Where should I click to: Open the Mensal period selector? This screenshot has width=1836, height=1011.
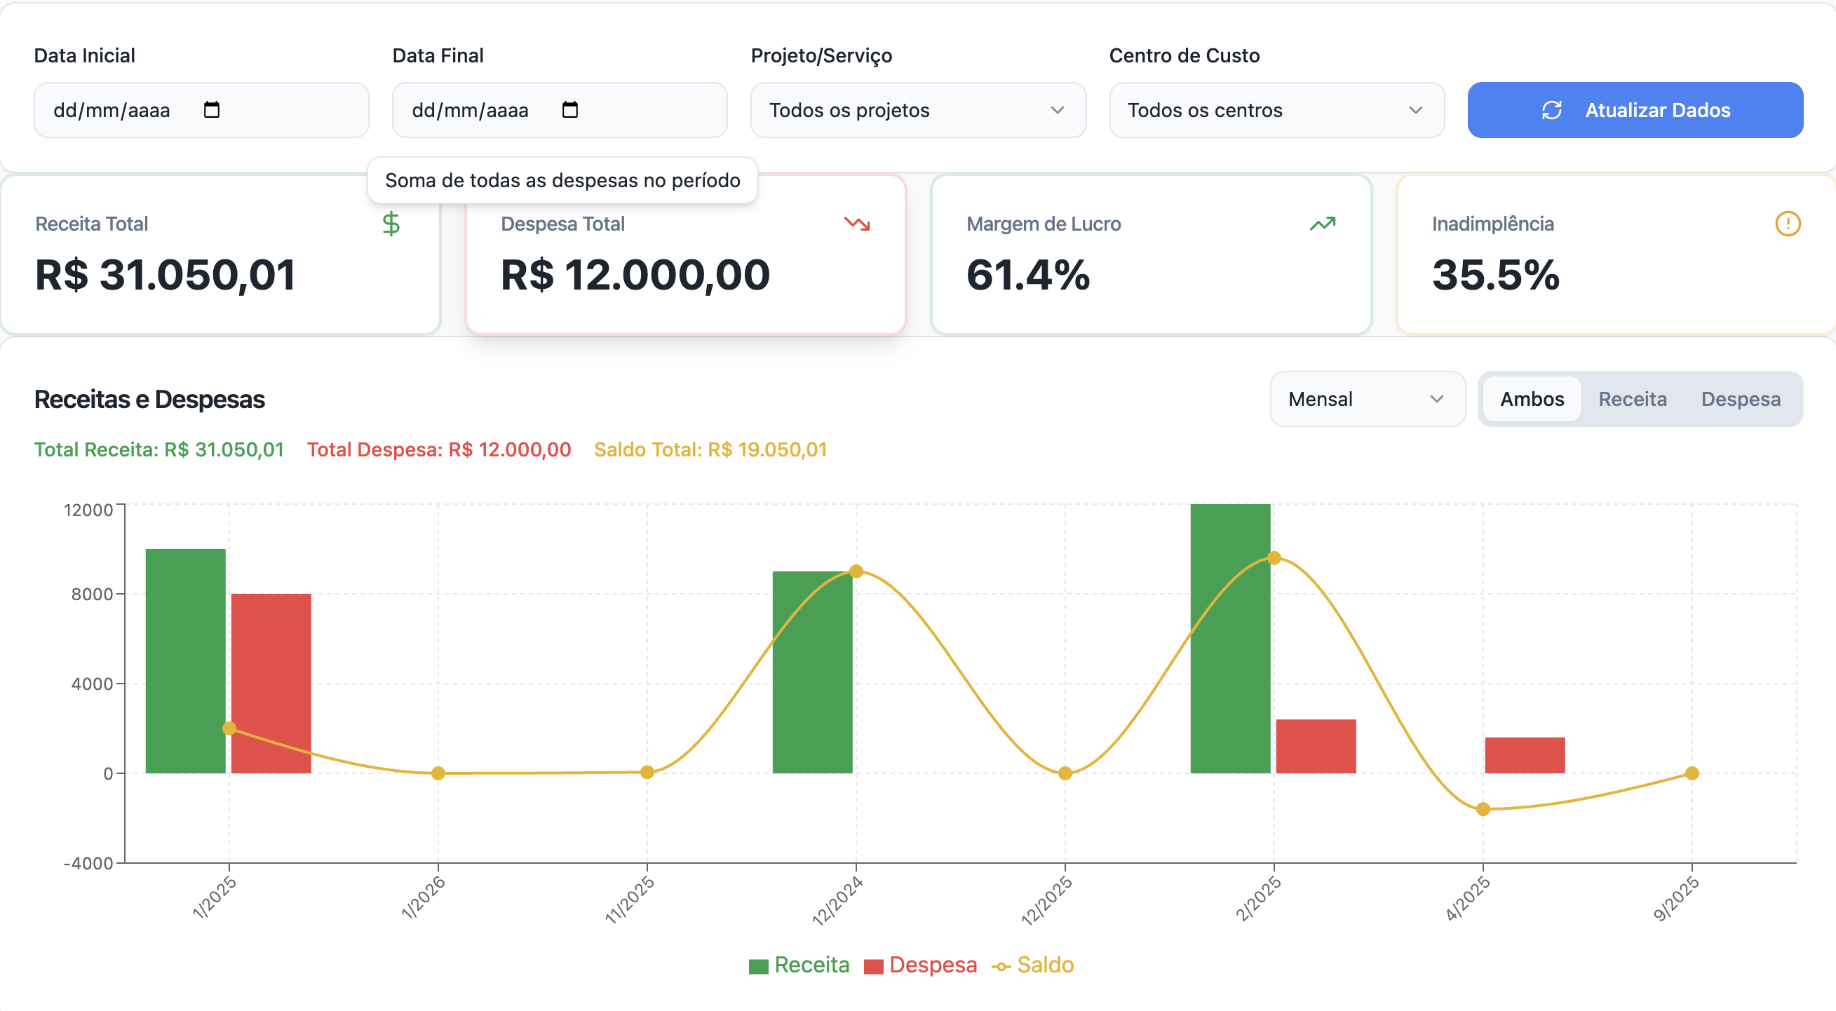1366,399
